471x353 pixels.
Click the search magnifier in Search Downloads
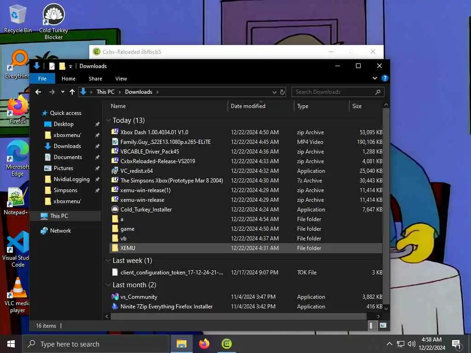pyautogui.click(x=378, y=92)
